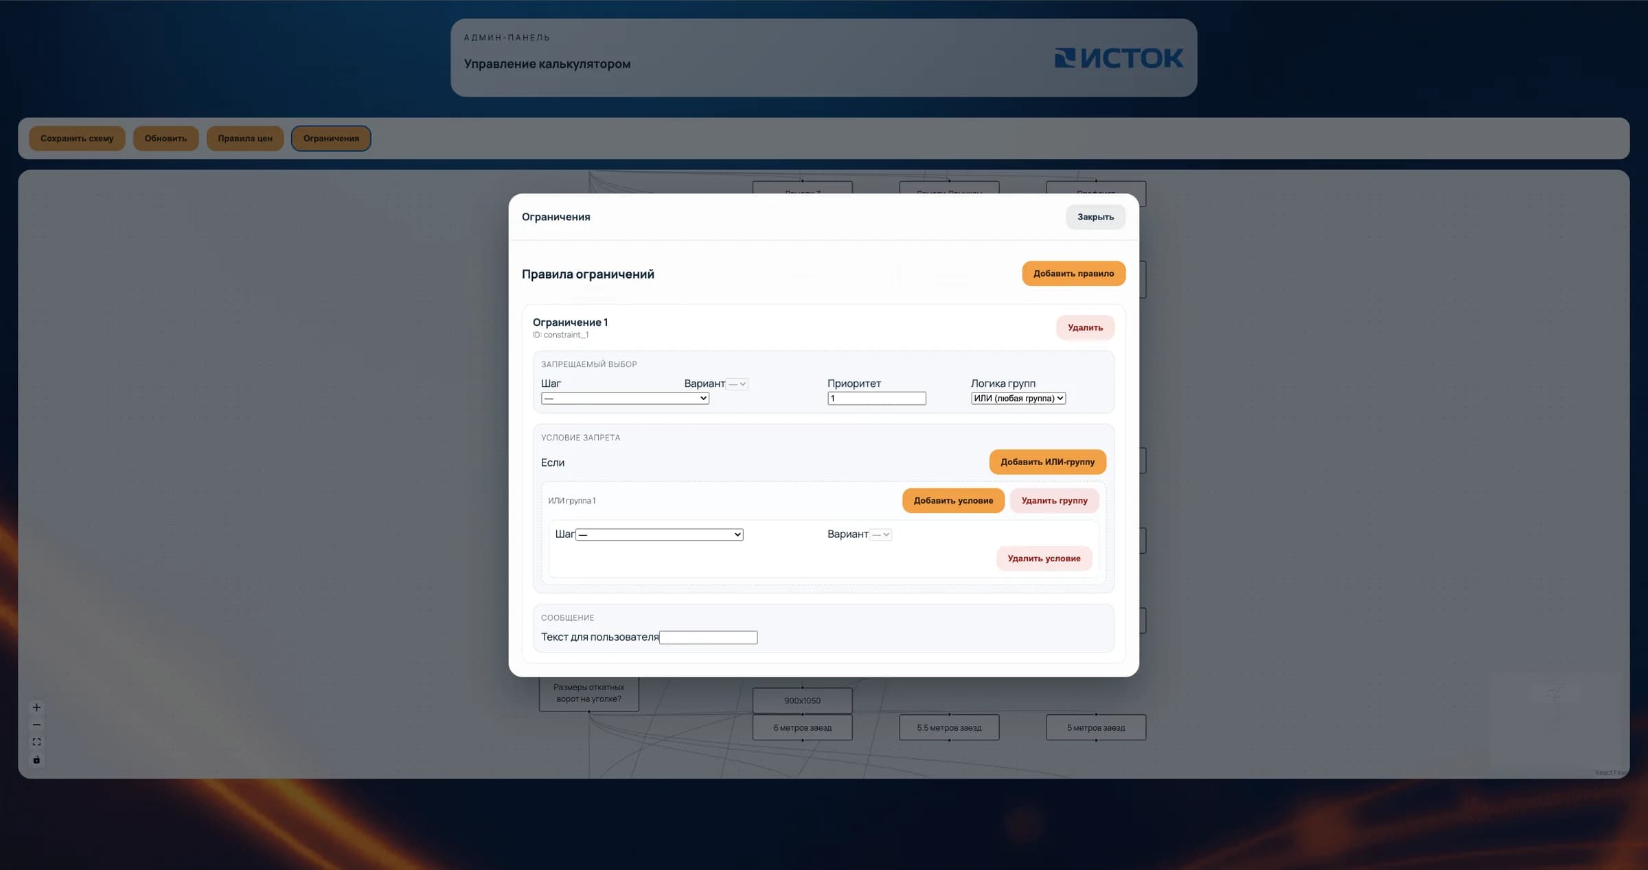Click the Управление калькулятором heading
The width and height of the screenshot is (1648, 870).
[x=547, y=64]
